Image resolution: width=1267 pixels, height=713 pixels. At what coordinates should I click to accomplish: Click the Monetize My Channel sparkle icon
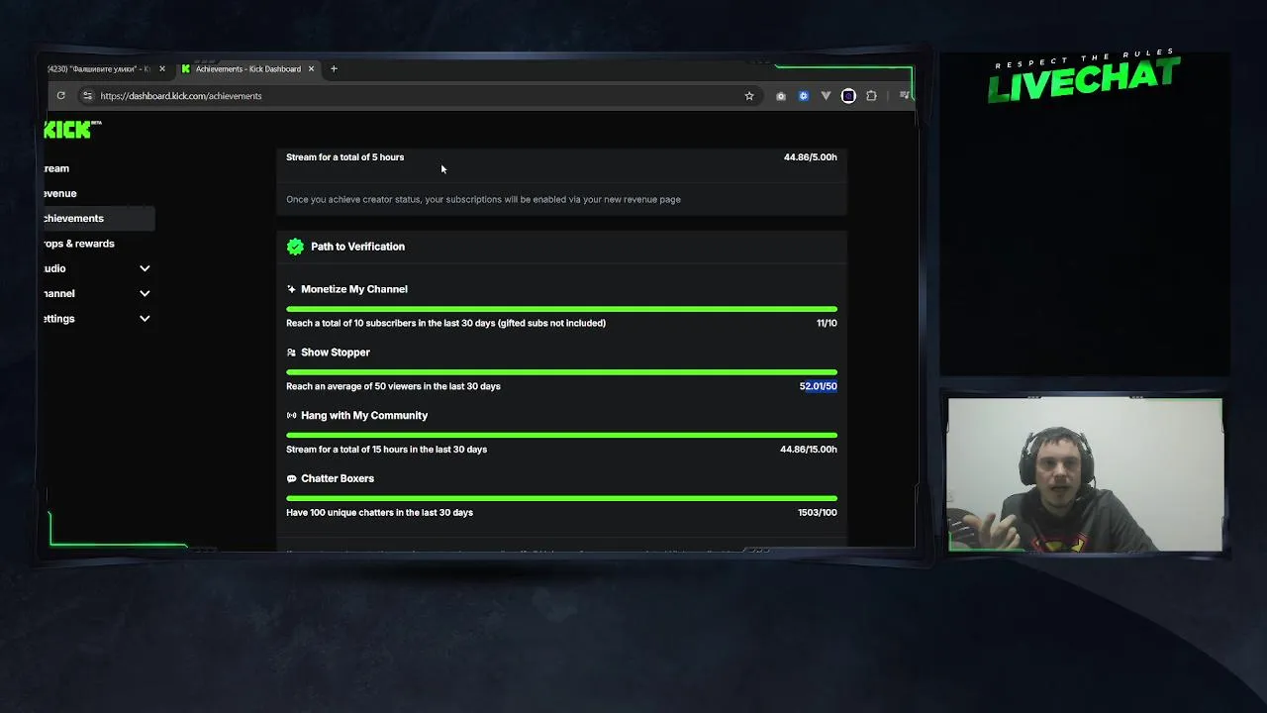pos(291,289)
